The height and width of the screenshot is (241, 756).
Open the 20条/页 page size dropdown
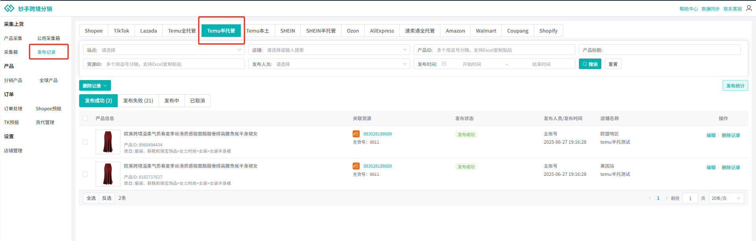[726, 198]
